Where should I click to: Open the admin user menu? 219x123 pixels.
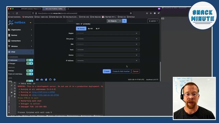tap(153, 21)
